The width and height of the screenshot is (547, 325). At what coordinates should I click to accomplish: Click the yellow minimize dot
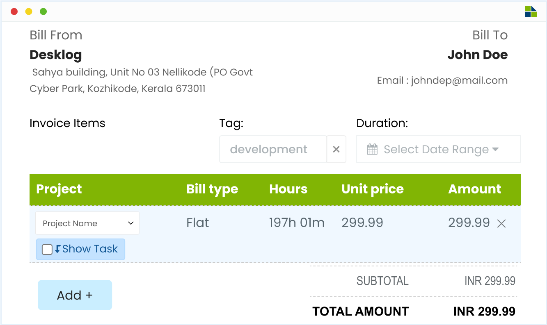[29, 11]
